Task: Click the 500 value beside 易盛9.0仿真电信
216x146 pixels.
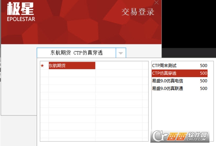Action: coord(203,81)
